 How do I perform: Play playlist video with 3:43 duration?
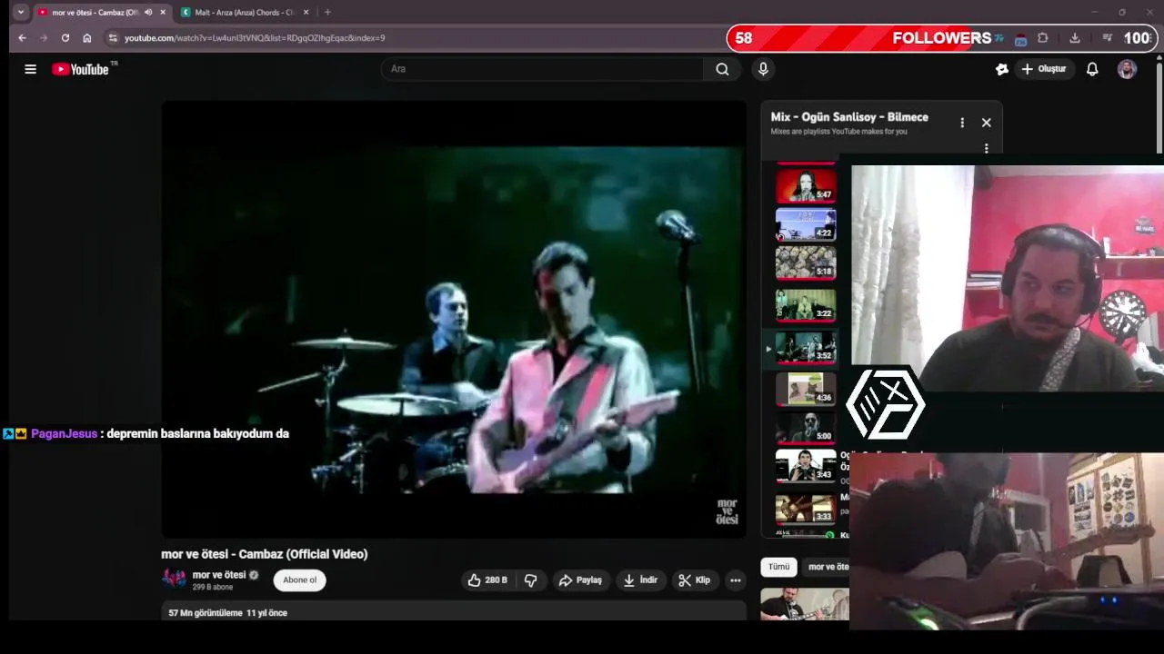tap(806, 466)
